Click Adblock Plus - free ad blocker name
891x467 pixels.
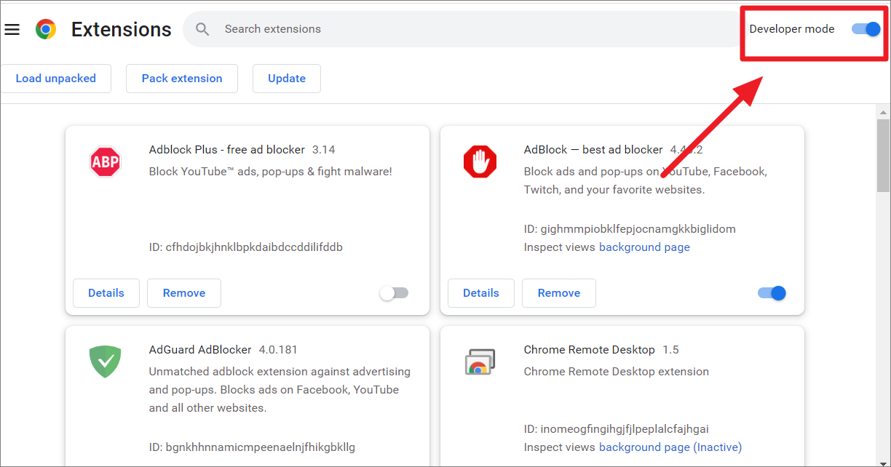pyautogui.click(x=227, y=150)
